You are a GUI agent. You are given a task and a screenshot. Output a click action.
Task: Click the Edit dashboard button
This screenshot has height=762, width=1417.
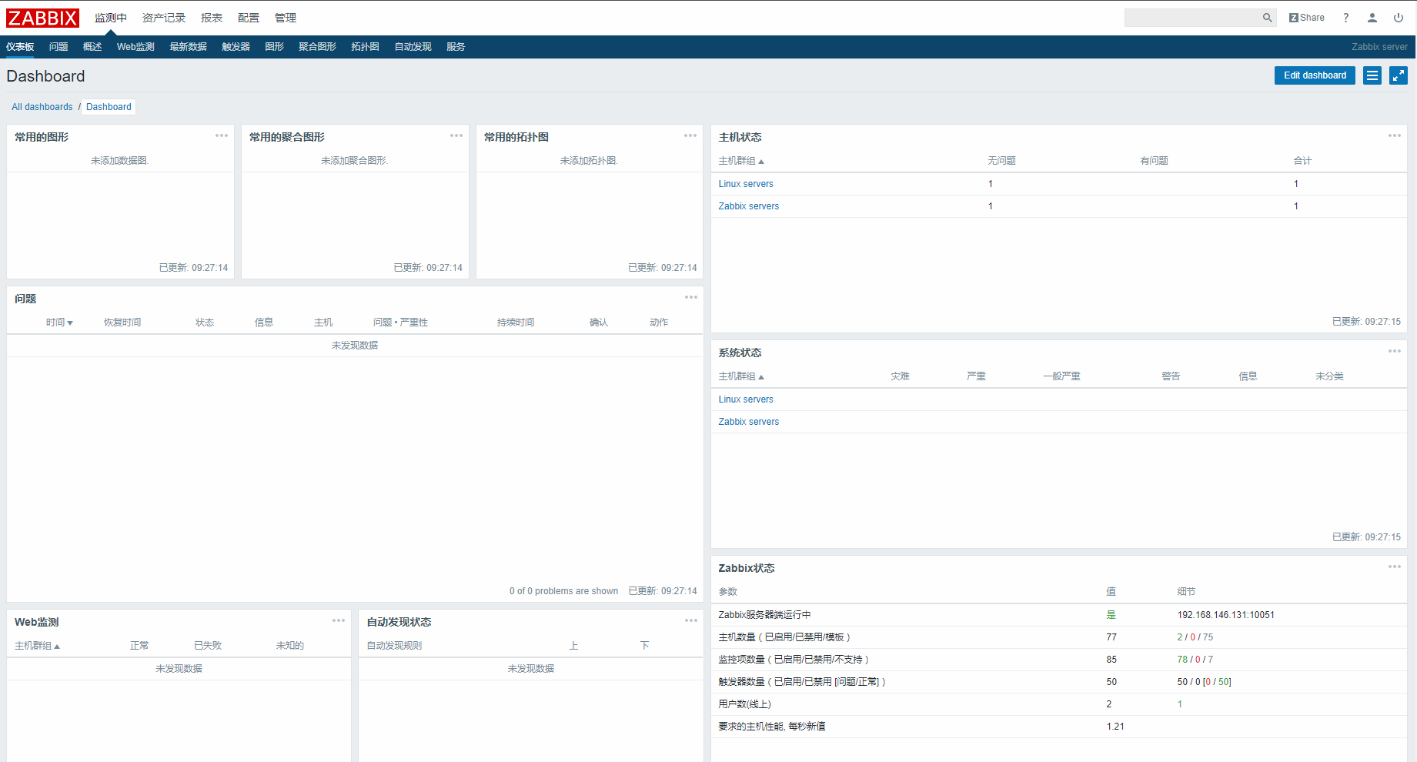pyautogui.click(x=1315, y=75)
